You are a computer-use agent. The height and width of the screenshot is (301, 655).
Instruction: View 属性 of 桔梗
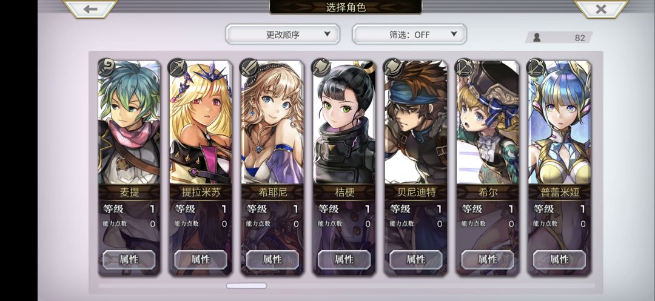pyautogui.click(x=344, y=260)
